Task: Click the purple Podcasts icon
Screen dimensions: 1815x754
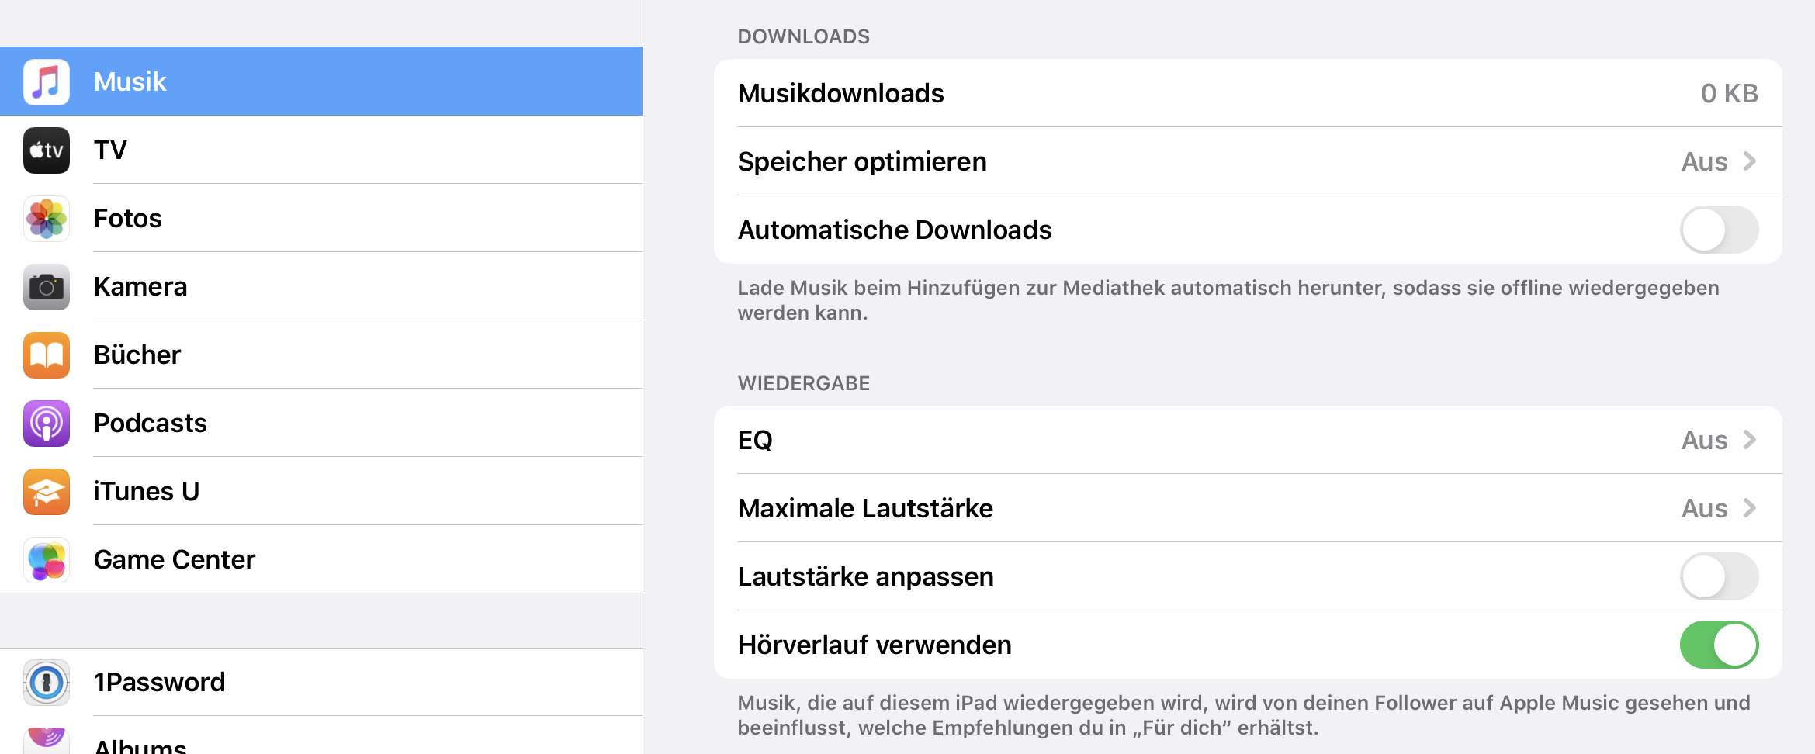Action: (x=47, y=424)
